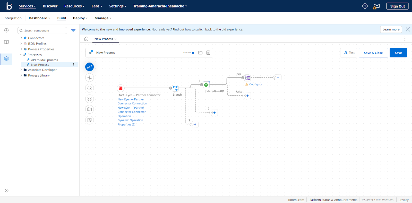Open the notes clipboard icon in process header
The width and height of the screenshot is (412, 203).
coord(208,53)
